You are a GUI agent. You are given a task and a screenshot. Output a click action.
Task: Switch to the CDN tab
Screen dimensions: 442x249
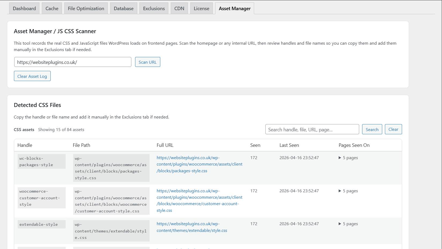[x=179, y=8]
